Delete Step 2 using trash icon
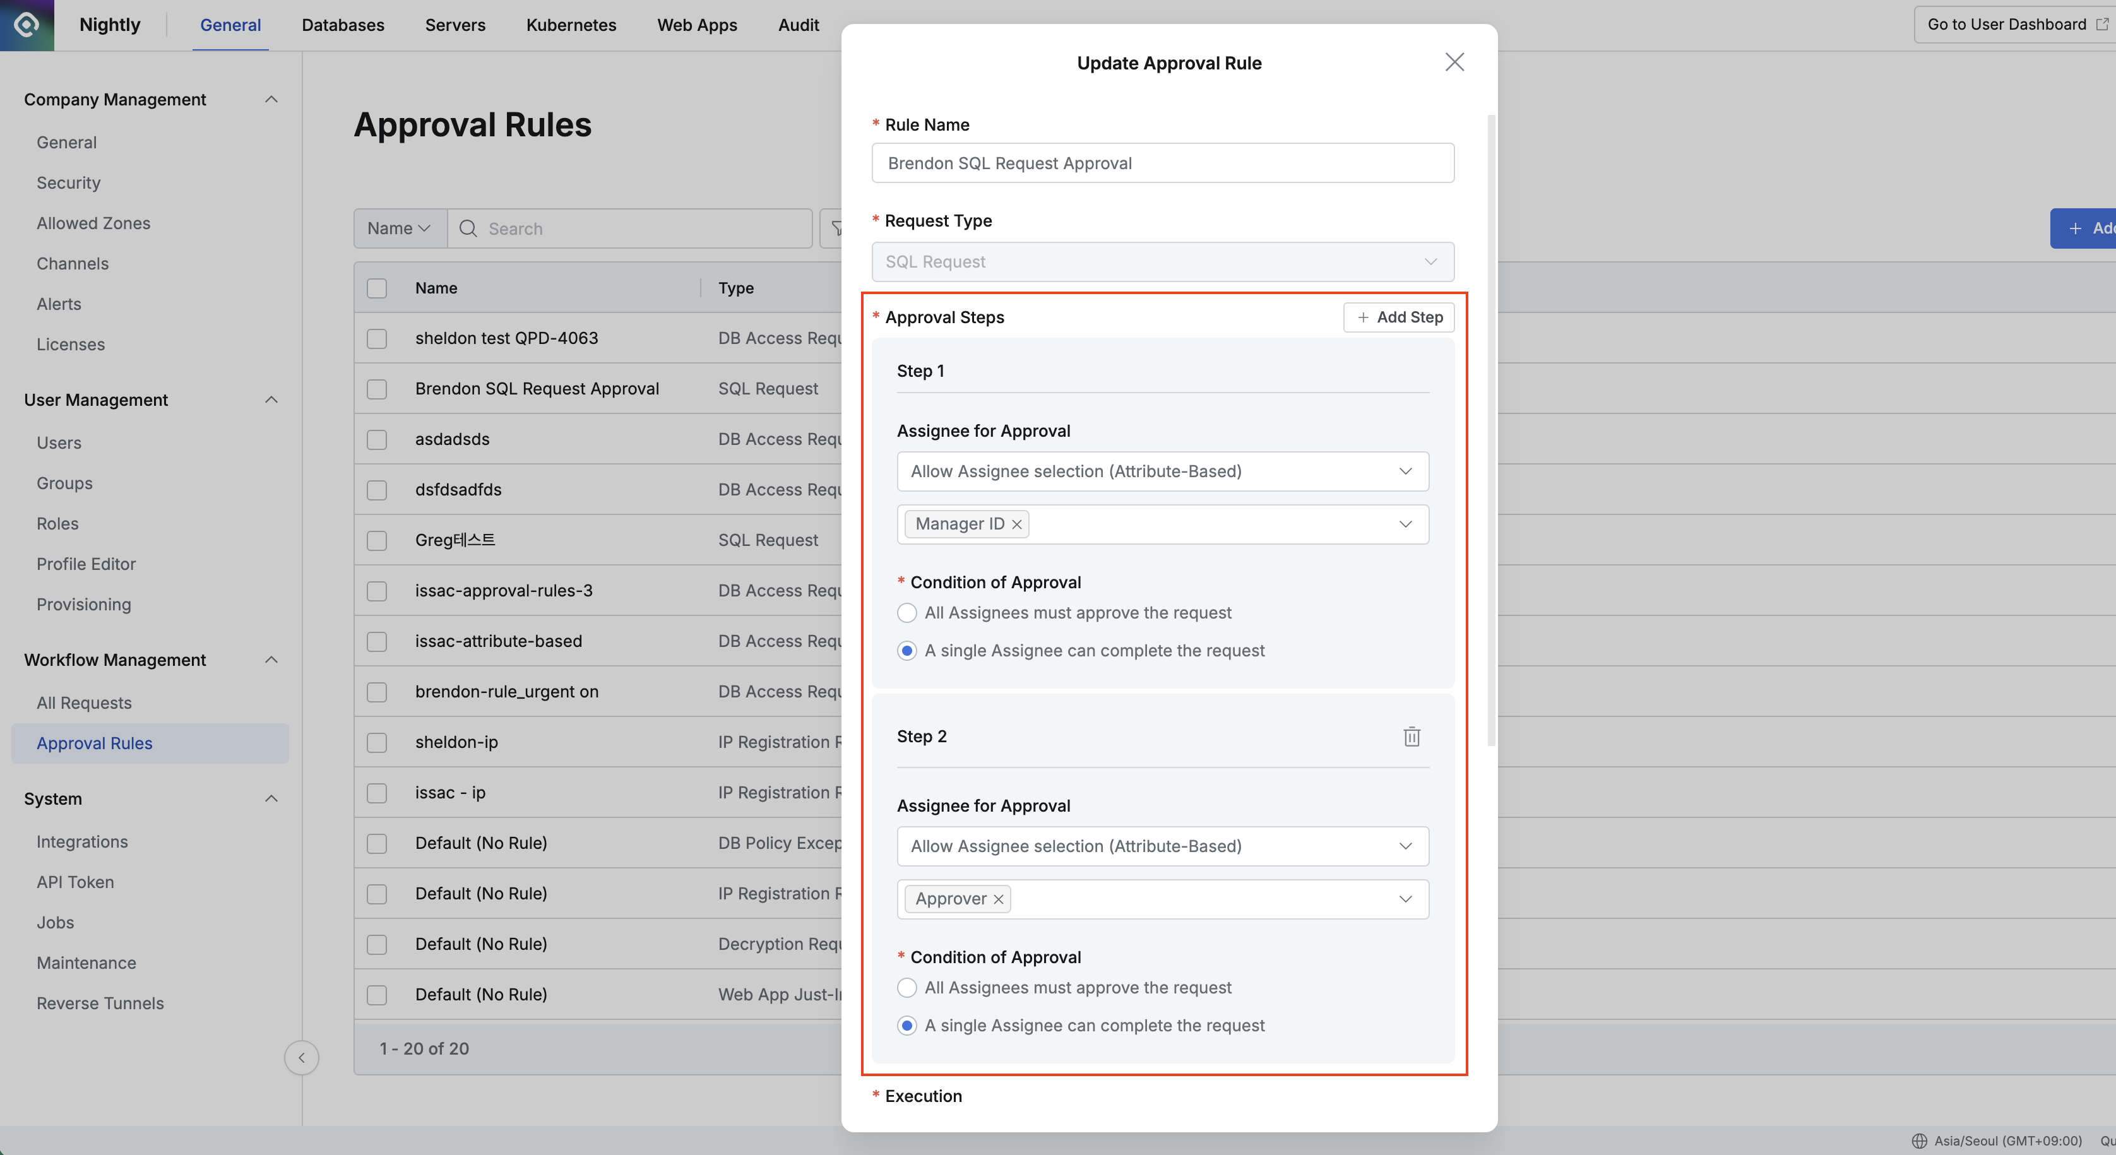Screen dimensions: 2116x1155 point(1412,737)
